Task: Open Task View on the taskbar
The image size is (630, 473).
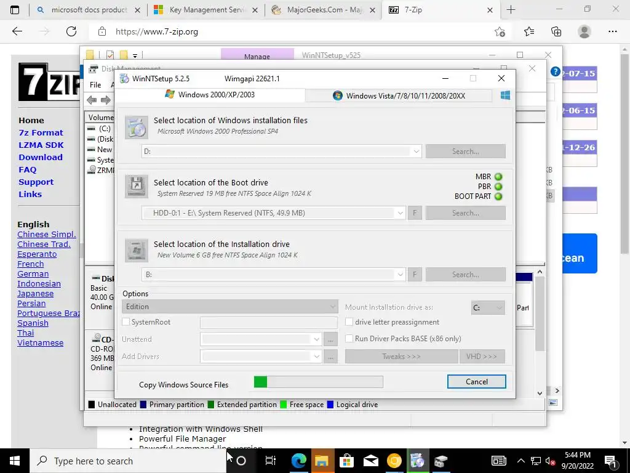Action: click(x=271, y=461)
